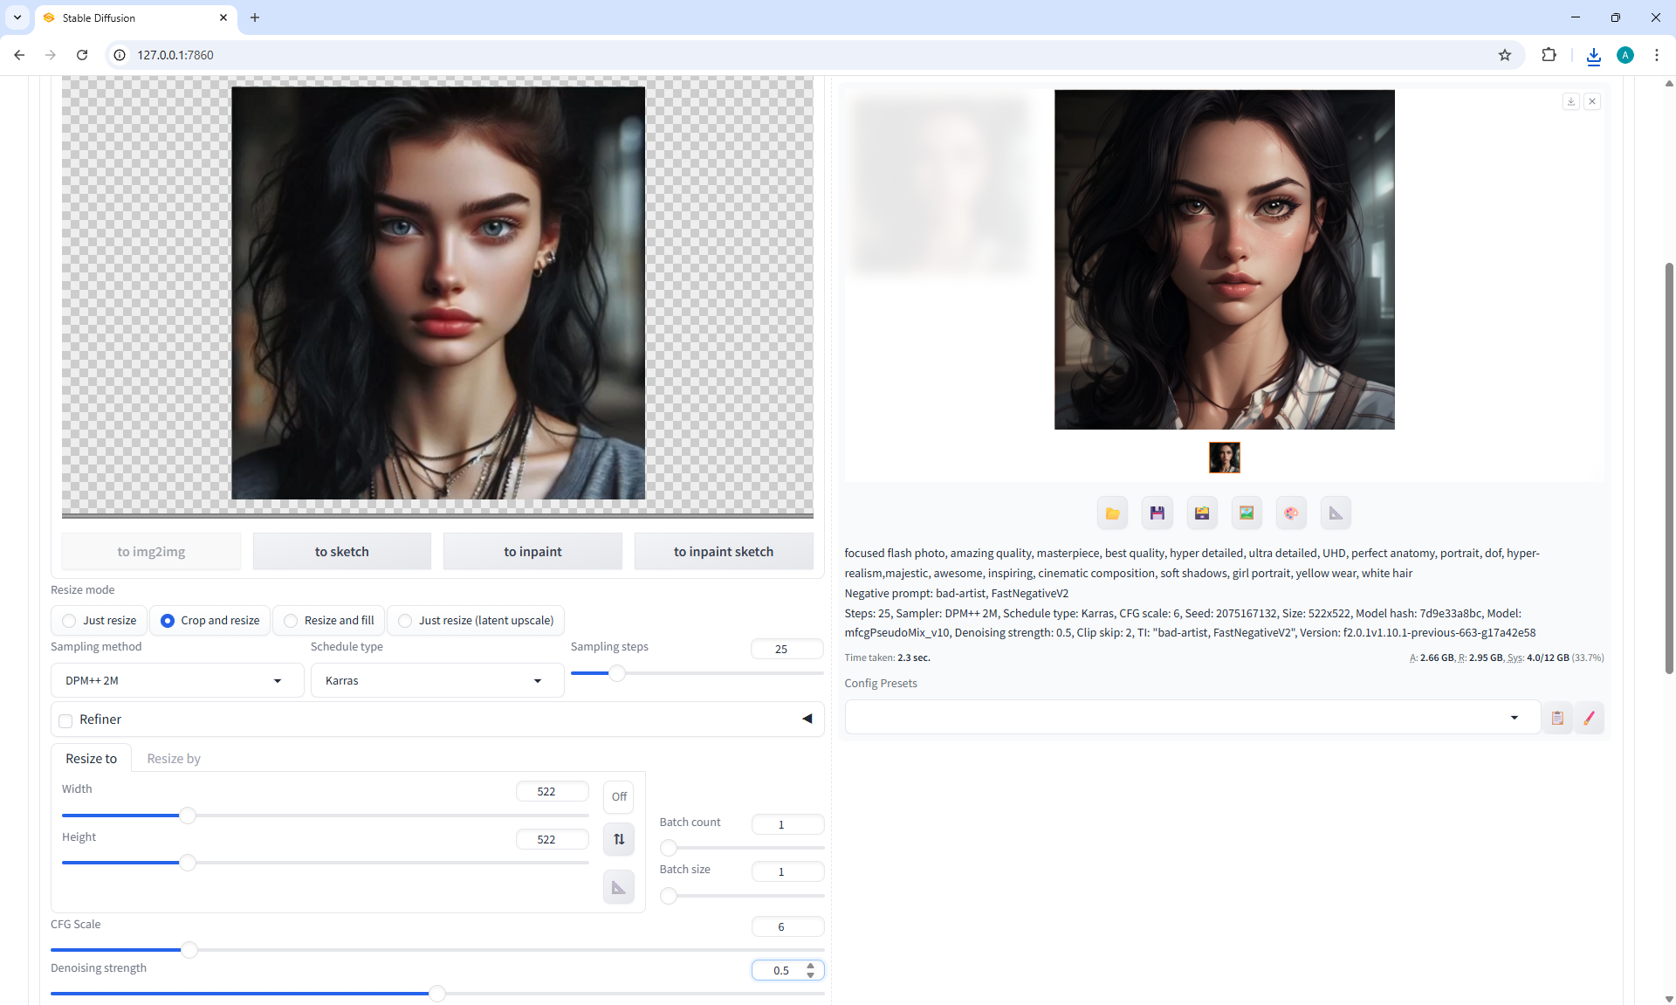Viewport: 1676px width, 1005px height.
Task: Enable the Refiner checkbox
Action: pyautogui.click(x=65, y=720)
